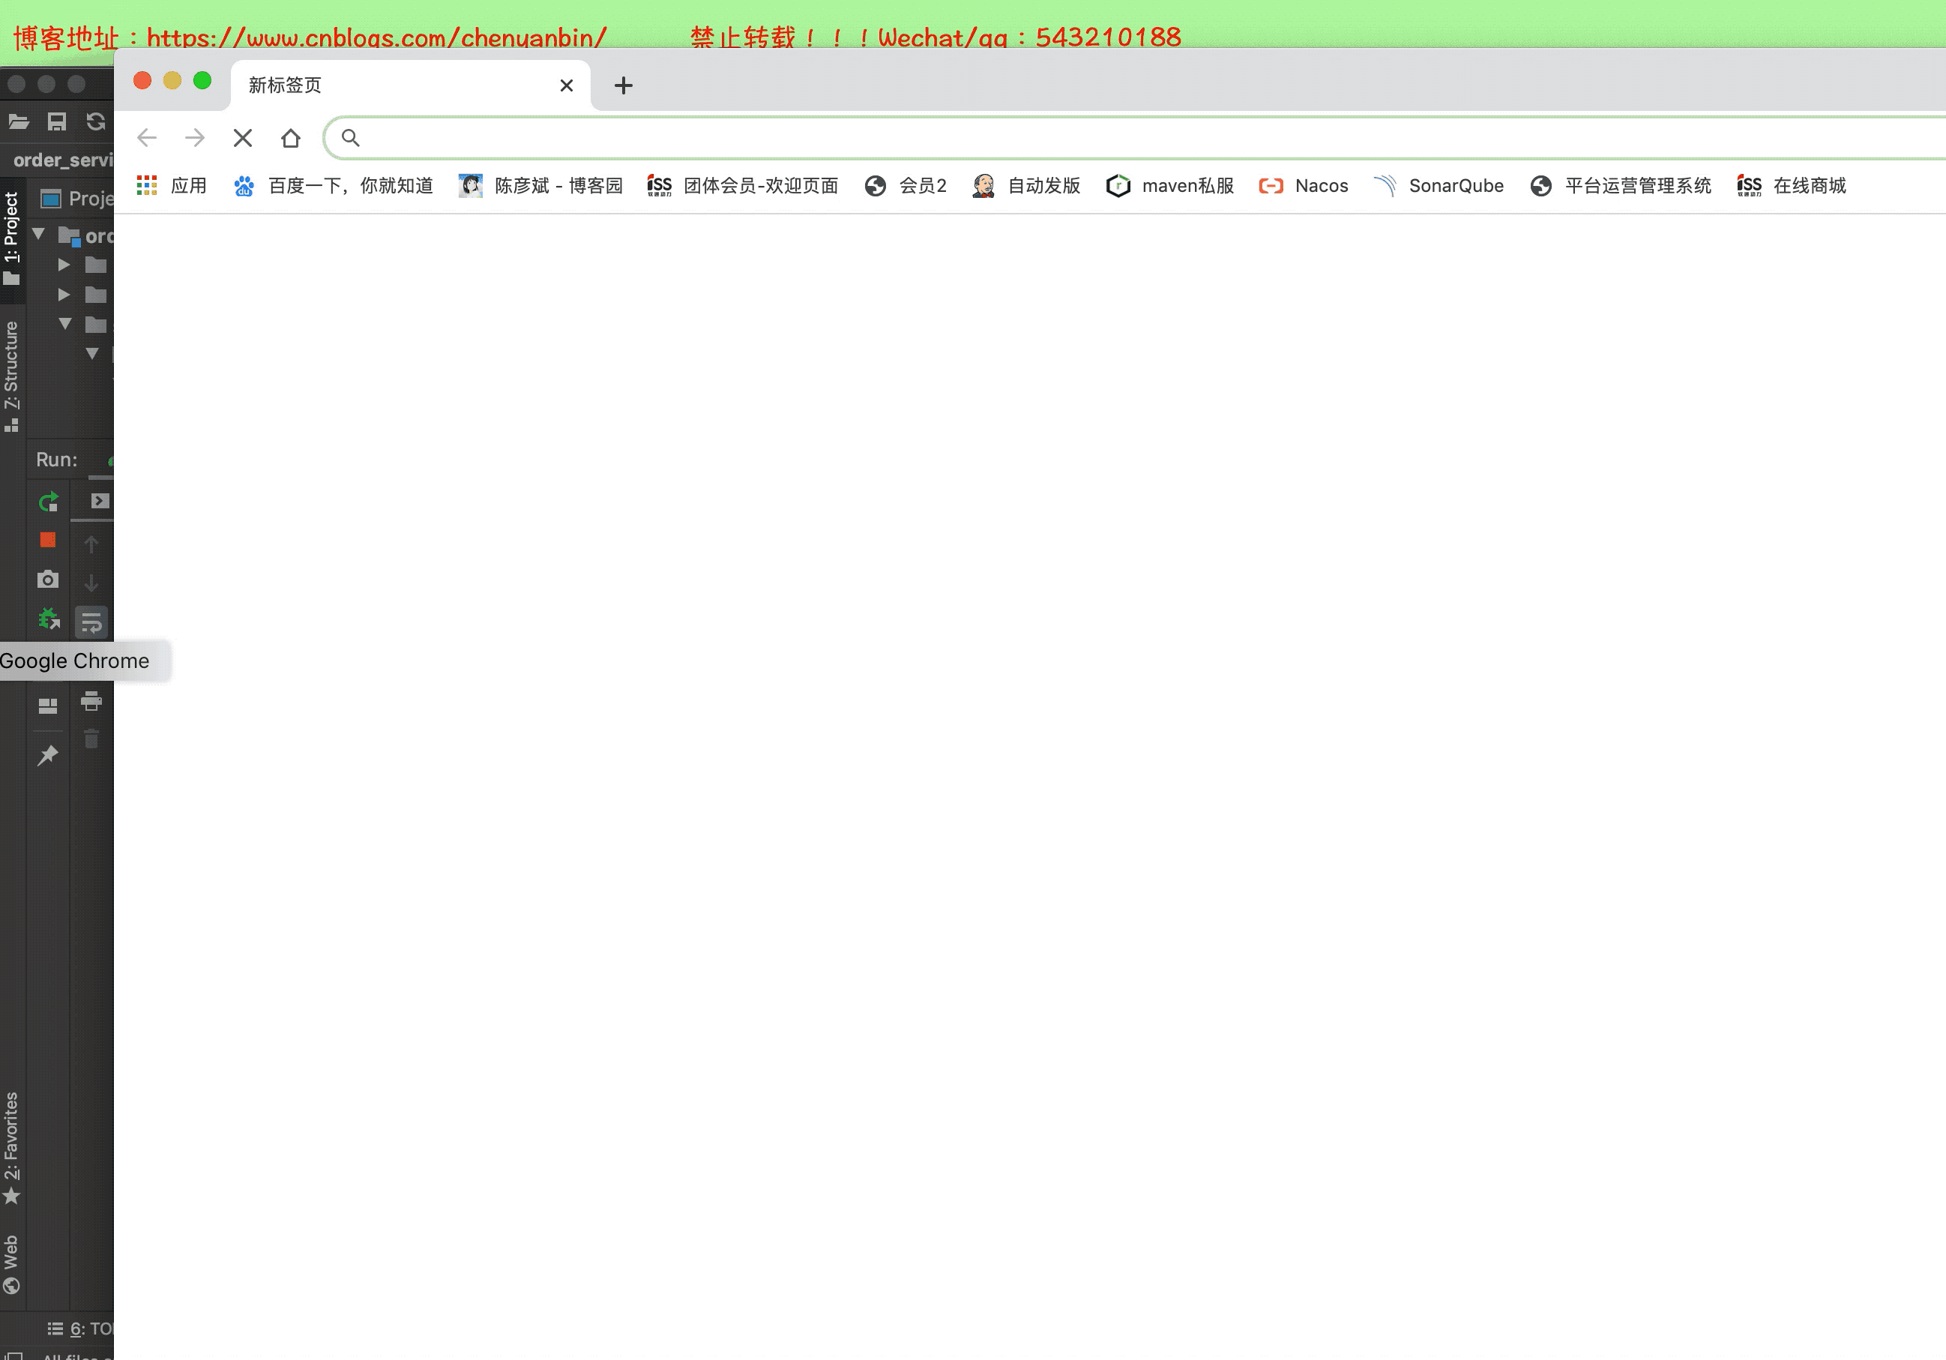Open the 在线商城 bookmark
This screenshot has height=1360, width=1946.
click(x=1791, y=186)
